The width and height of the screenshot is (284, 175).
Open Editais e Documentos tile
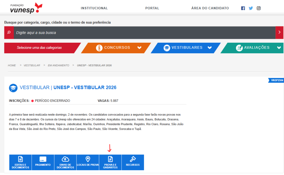[x=20, y=162]
